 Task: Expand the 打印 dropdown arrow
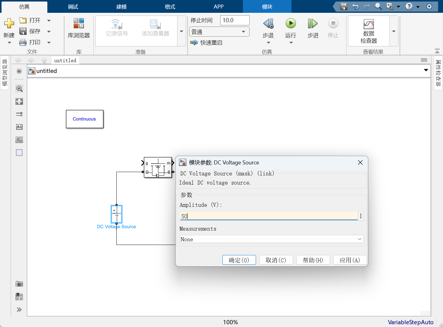pos(49,42)
